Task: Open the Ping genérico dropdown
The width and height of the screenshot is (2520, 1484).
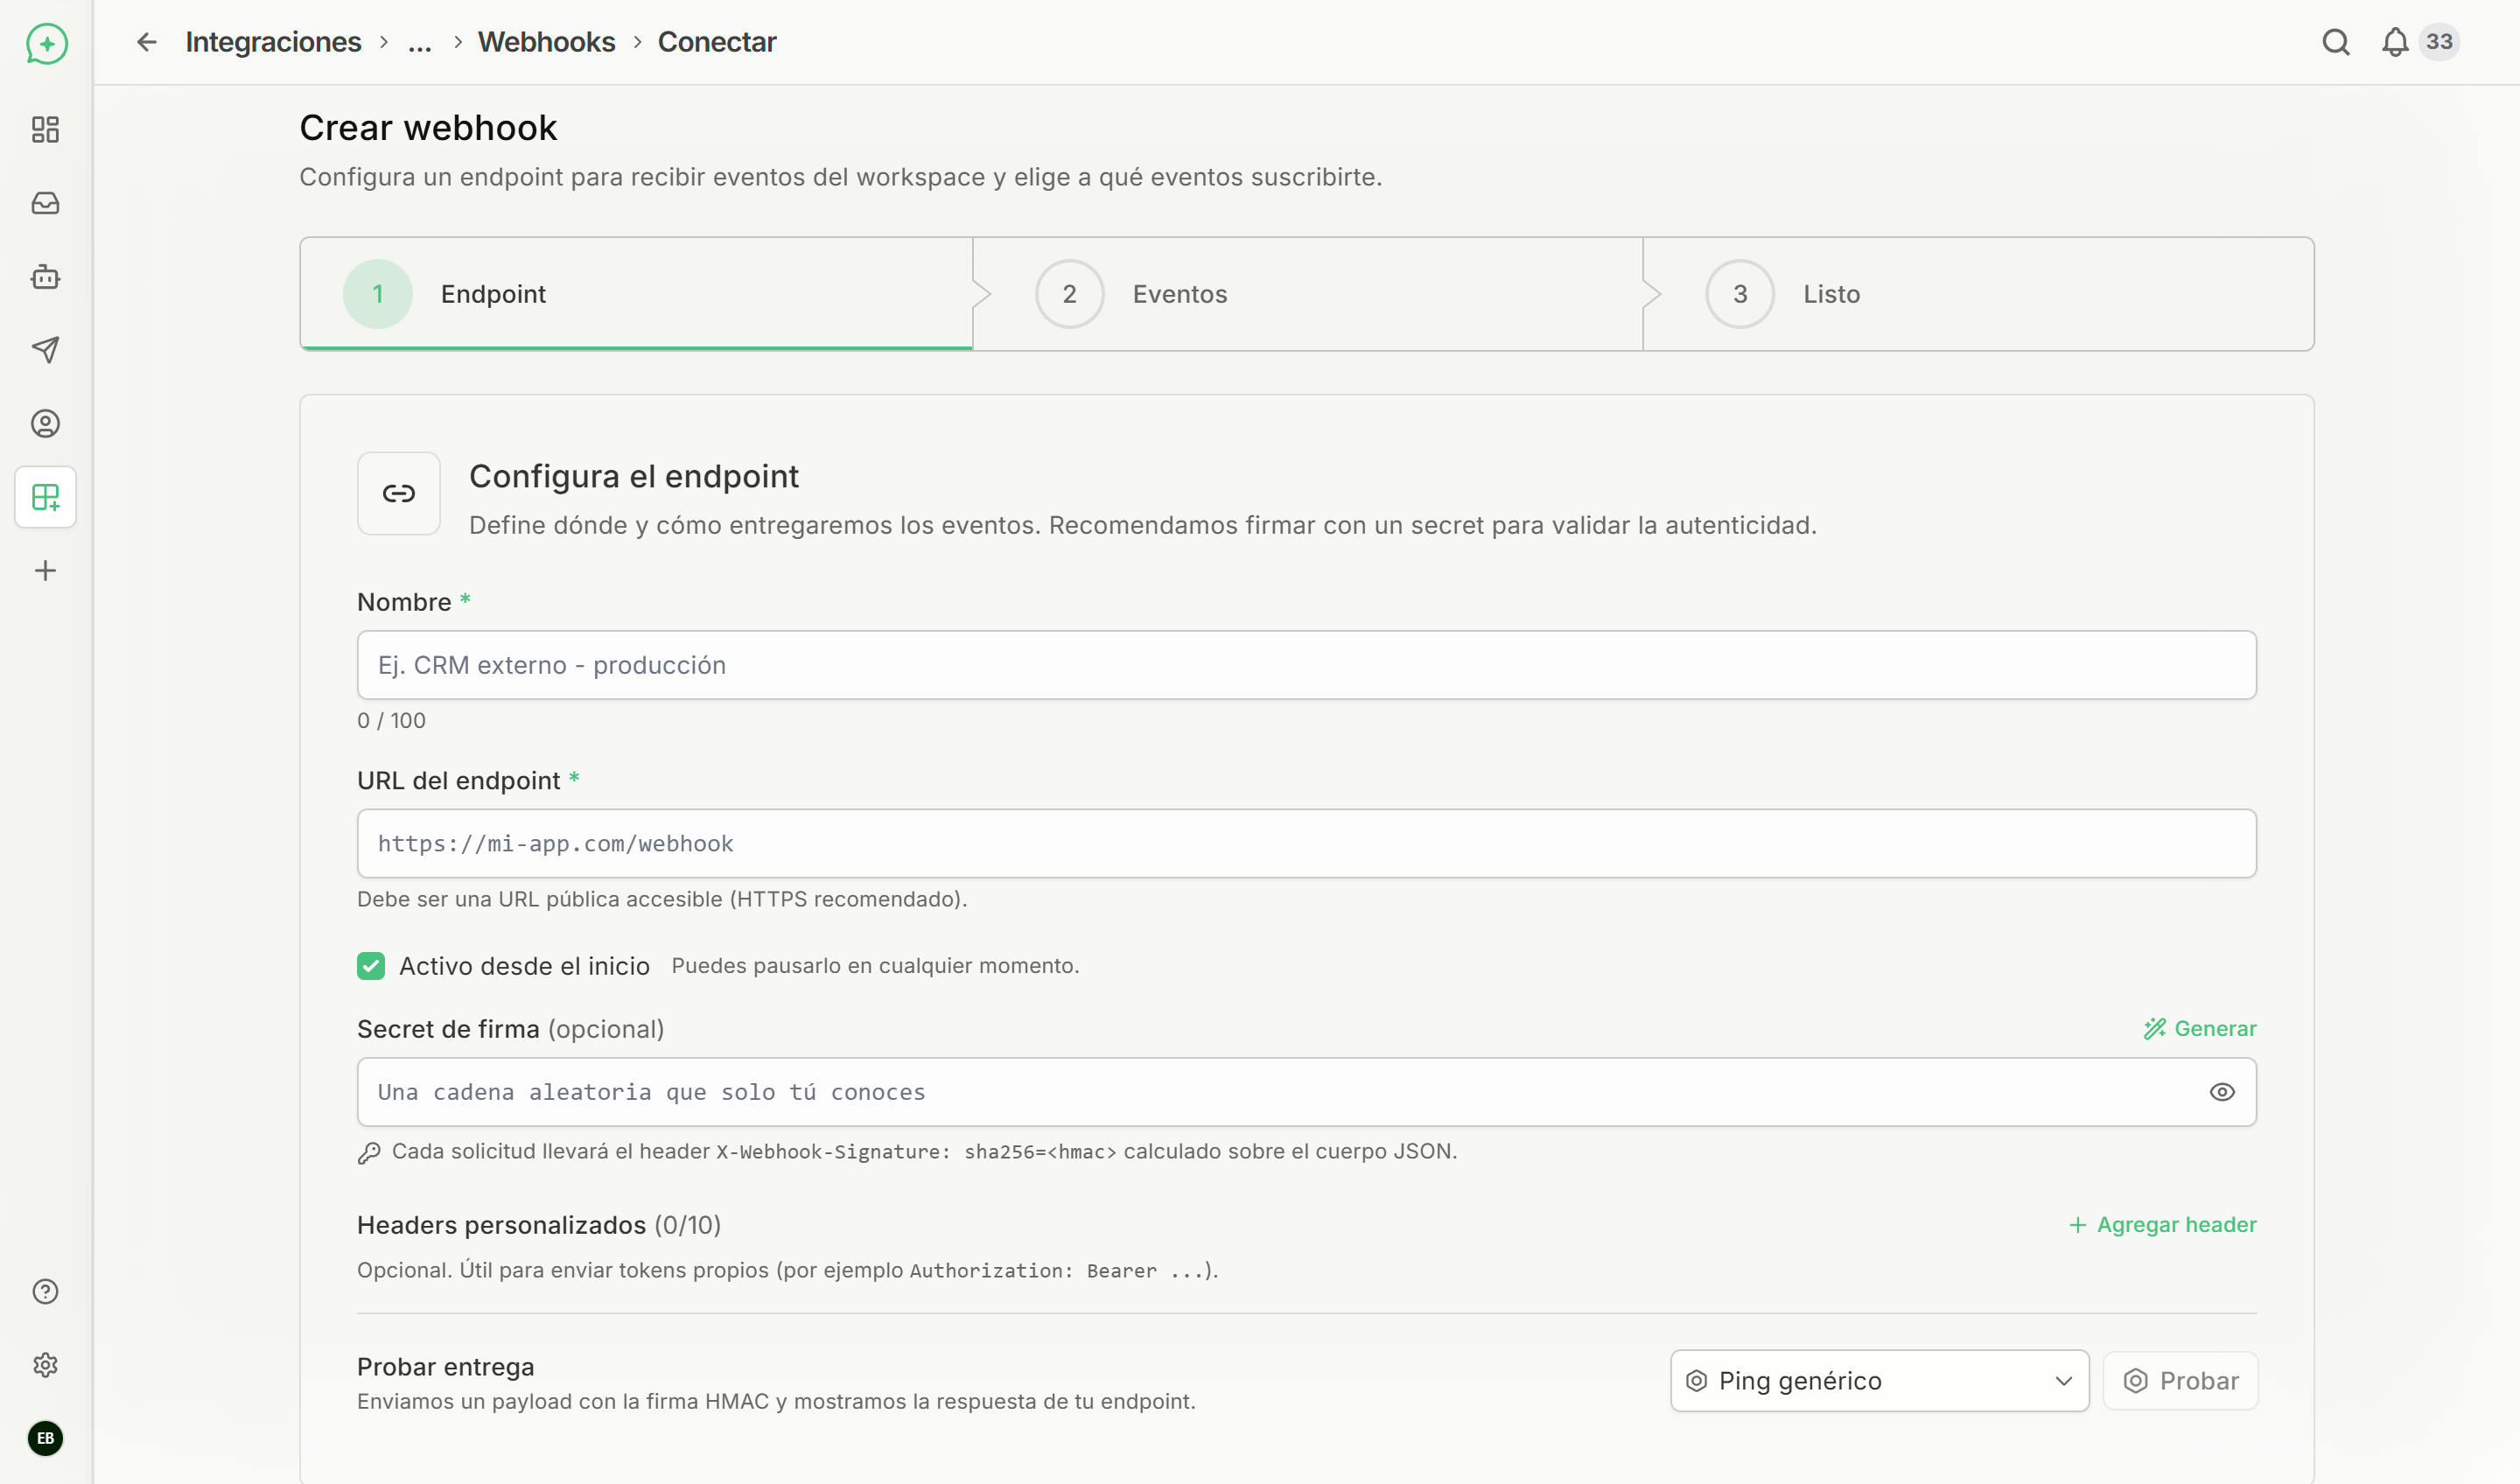Action: point(1879,1381)
